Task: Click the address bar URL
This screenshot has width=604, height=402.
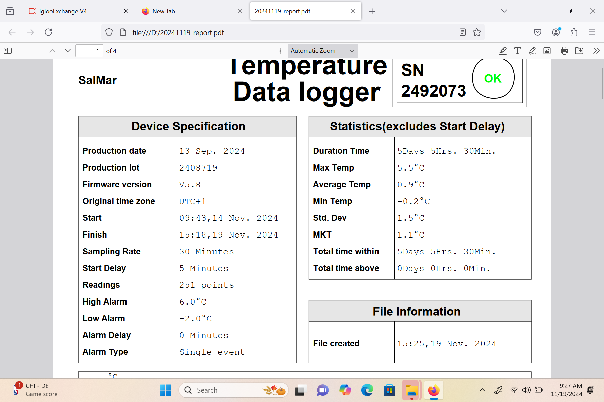Action: (178, 32)
